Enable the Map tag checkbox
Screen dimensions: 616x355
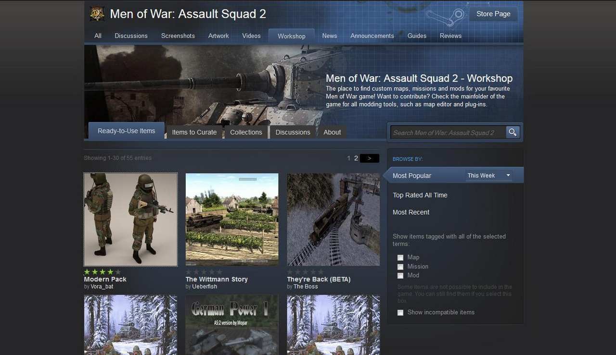coord(400,257)
